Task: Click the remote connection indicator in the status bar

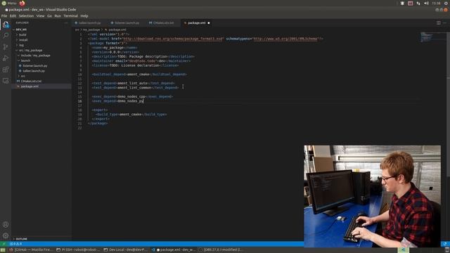Action: click(4, 244)
